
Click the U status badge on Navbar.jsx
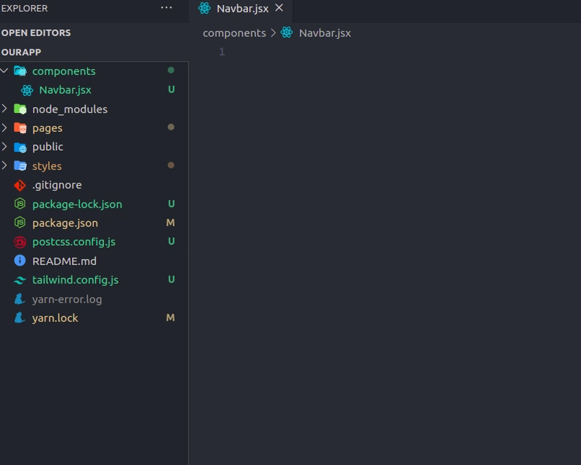pos(171,89)
